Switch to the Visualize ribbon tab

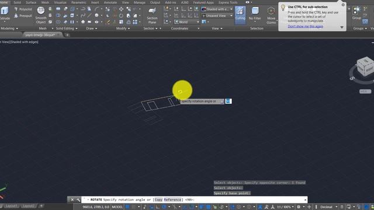pyautogui.click(x=60, y=2)
